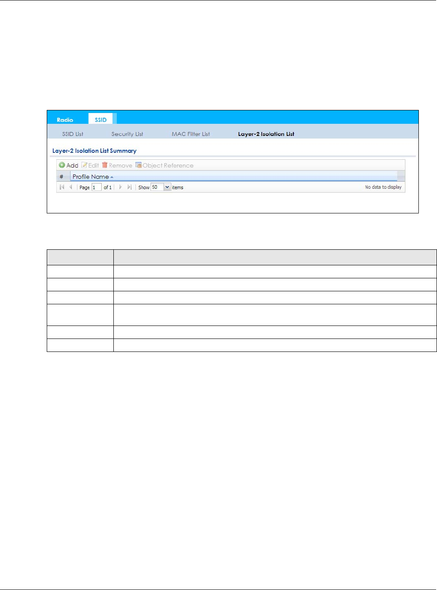Click the Layer-2 Isolation List Summary heading
Screen dimensions: 437x590
tap(94, 151)
